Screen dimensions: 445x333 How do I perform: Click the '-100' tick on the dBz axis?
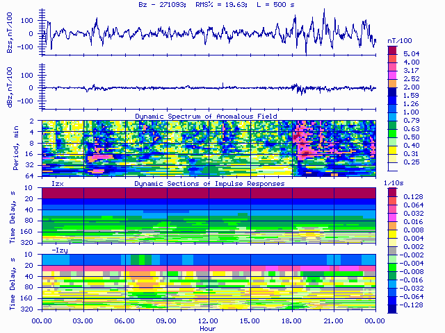click(x=25, y=101)
